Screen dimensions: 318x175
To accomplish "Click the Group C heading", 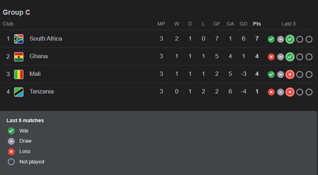I will tap(17, 12).
